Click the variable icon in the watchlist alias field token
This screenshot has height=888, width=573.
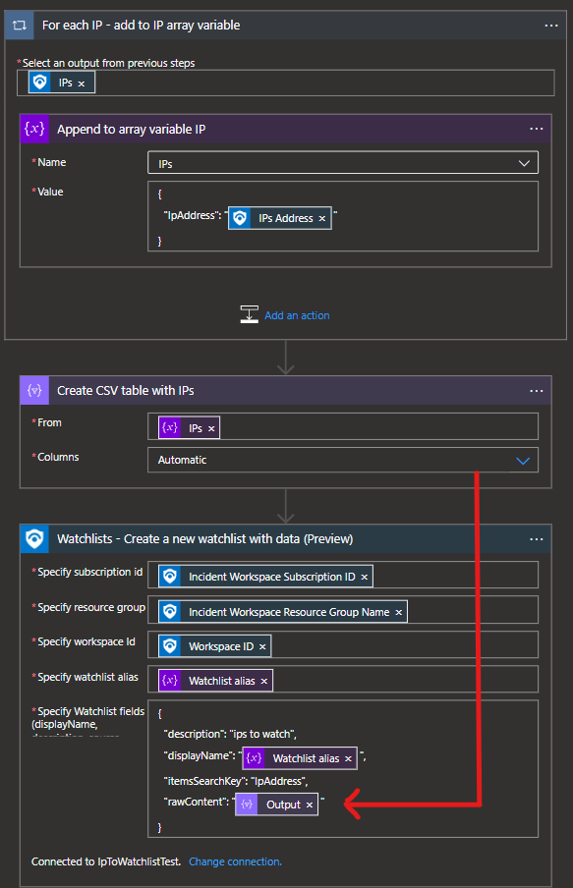[170, 681]
